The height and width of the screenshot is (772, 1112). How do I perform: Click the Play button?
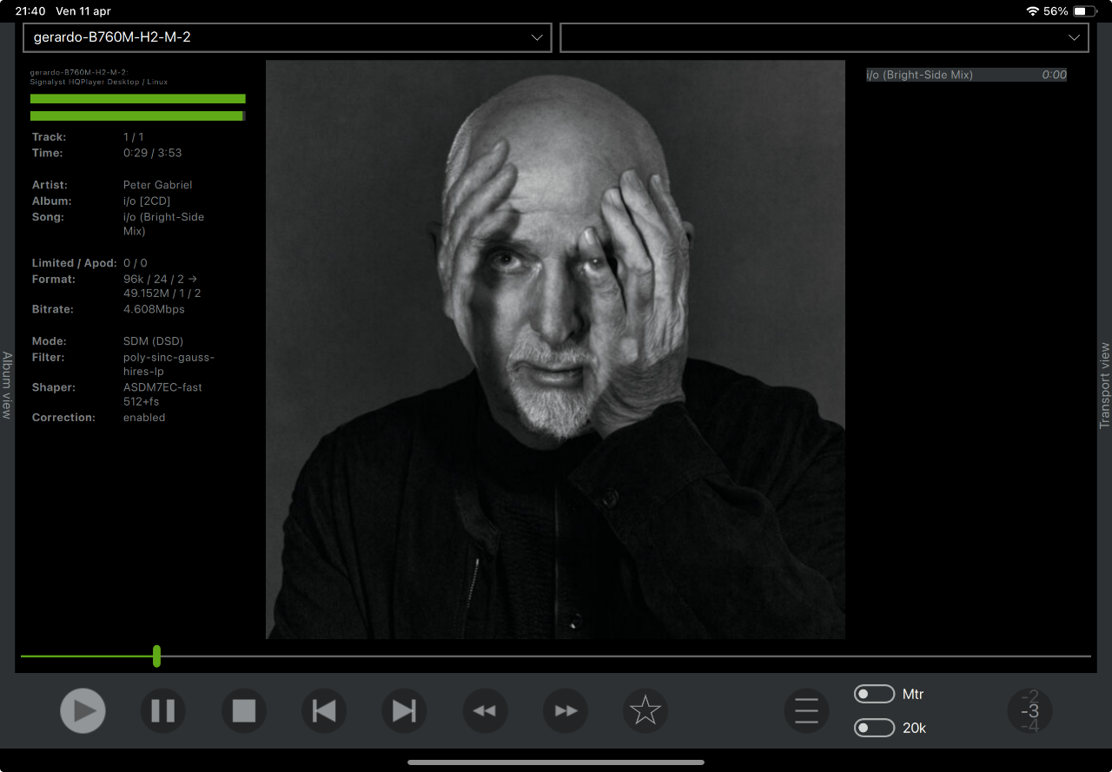click(83, 711)
